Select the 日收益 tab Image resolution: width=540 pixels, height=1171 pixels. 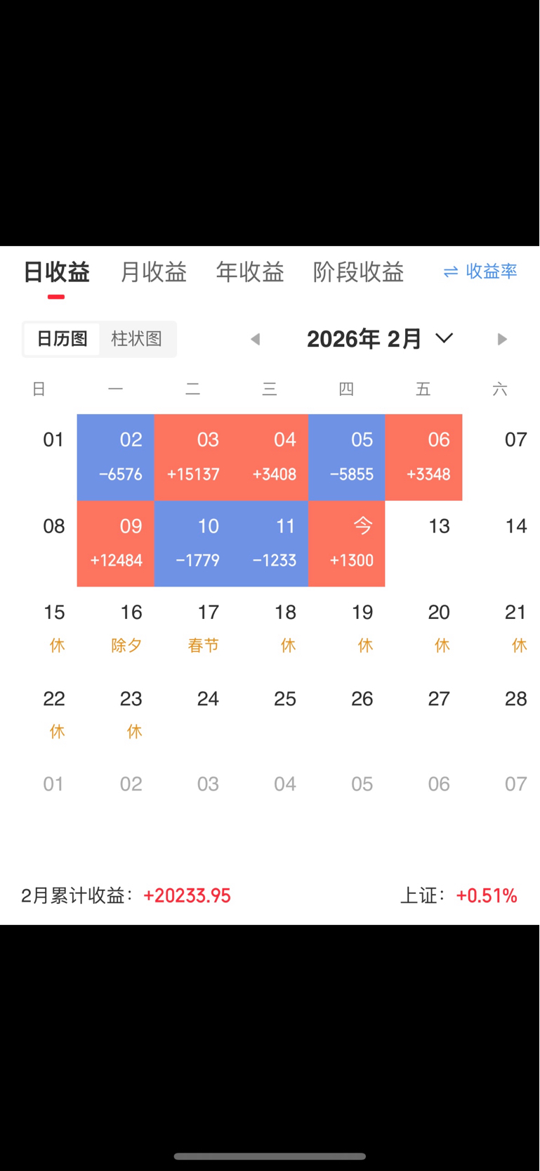56,272
